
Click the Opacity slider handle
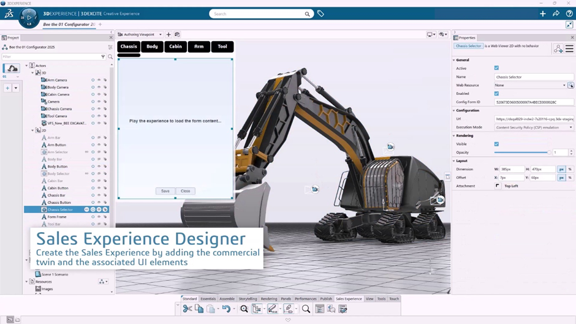pyautogui.click(x=548, y=153)
